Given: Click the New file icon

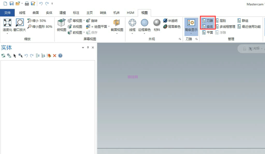Looking at the screenshot, I should [6, 3].
